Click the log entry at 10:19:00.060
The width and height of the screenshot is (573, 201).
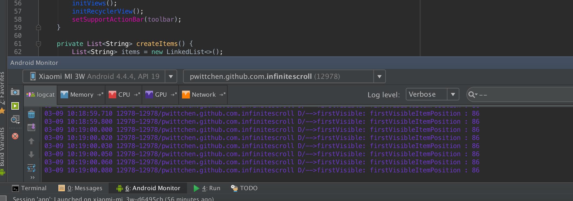[x=262, y=162]
